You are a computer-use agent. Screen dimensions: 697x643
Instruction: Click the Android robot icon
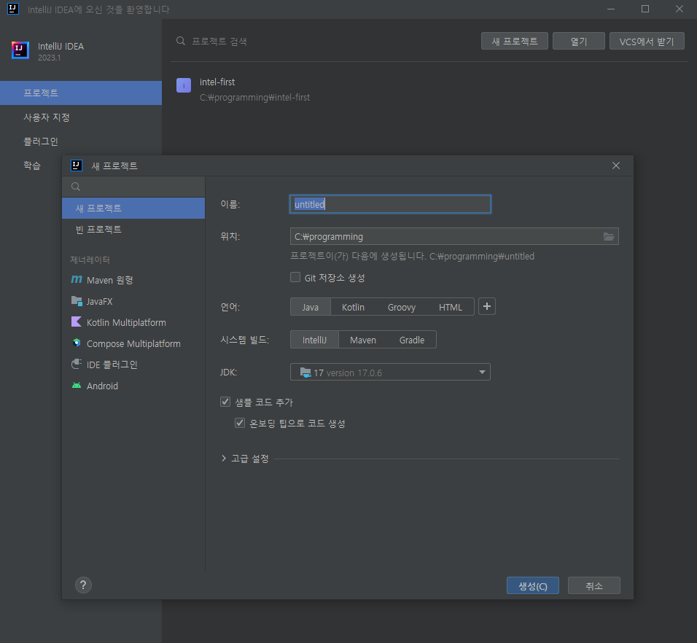coord(77,385)
